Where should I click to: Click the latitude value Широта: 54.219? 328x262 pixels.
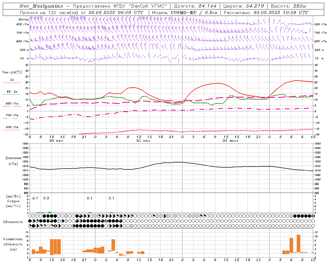tap(244, 6)
